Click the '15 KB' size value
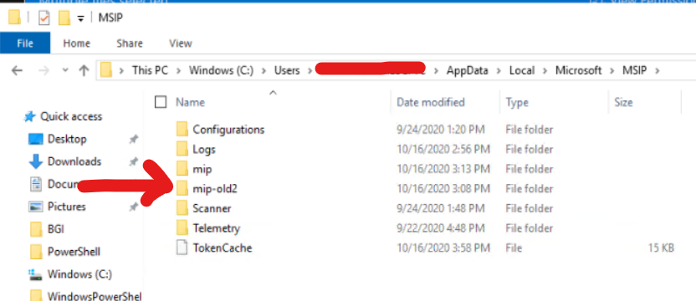The image size is (696, 301). 661,248
